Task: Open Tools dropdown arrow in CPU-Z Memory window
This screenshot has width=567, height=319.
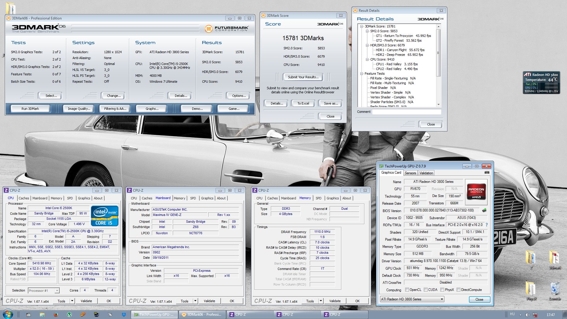Action: [320, 301]
